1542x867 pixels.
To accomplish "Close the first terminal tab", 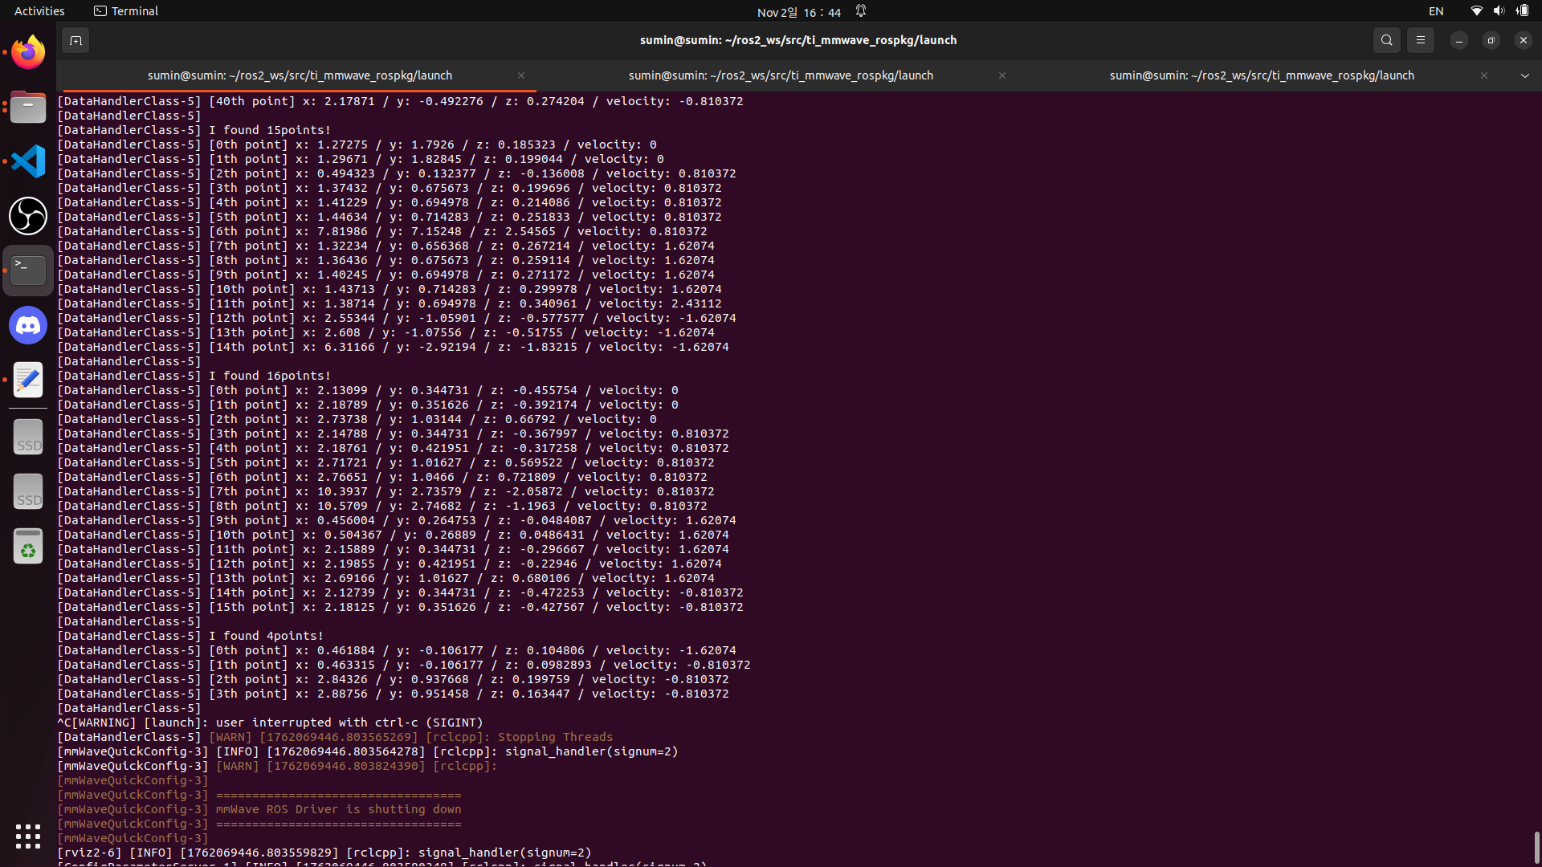I will point(521,75).
